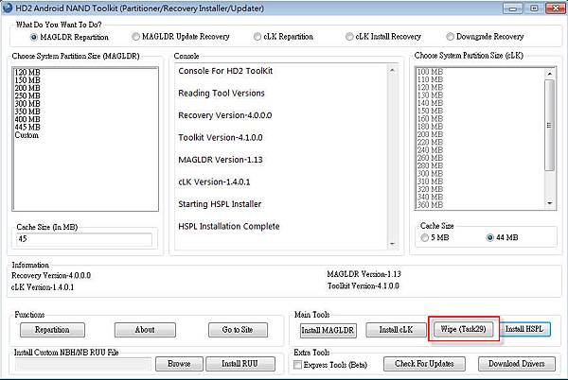Click the Repartition button
568x380 pixels.
52,330
